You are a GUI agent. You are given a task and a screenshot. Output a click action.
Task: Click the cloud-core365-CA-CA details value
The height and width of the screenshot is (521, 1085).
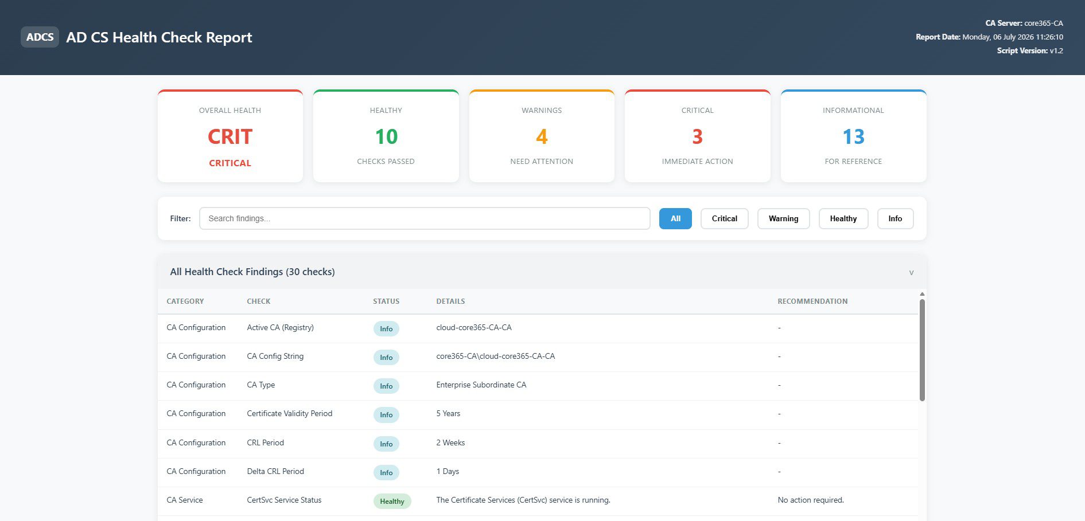(474, 328)
